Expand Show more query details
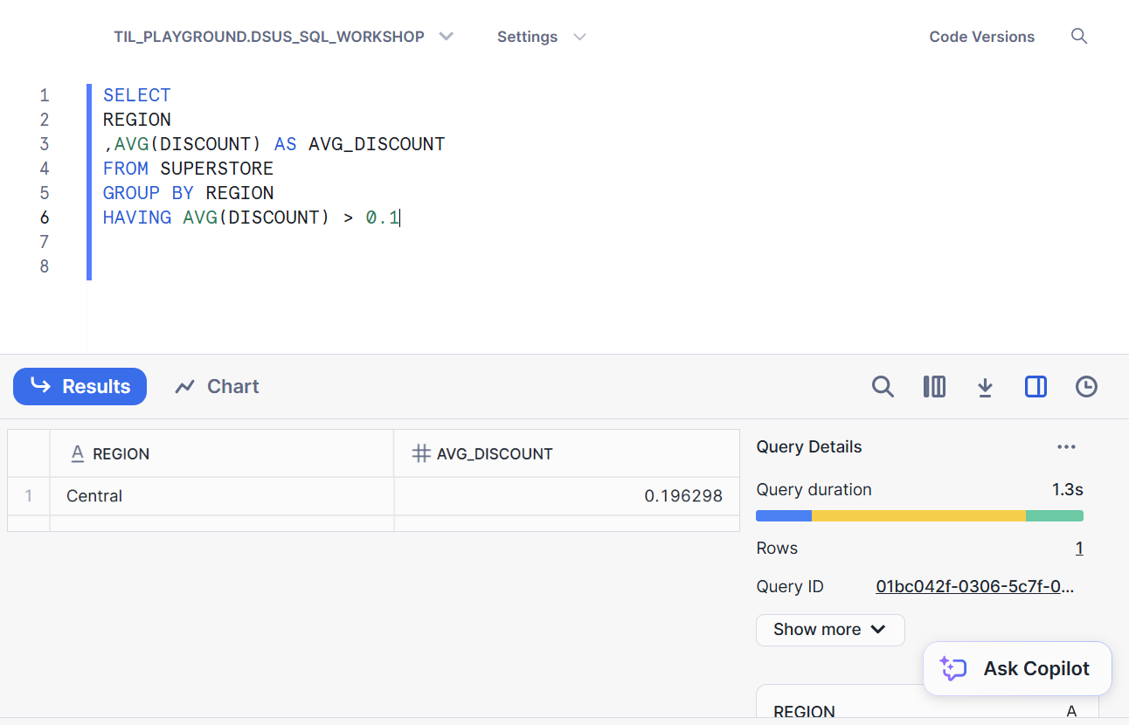Image resolution: width=1129 pixels, height=725 pixels. click(x=829, y=630)
